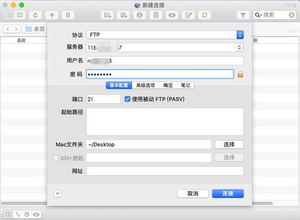
Task: Click eye icon in bottom bar
Action: click(x=36, y=215)
